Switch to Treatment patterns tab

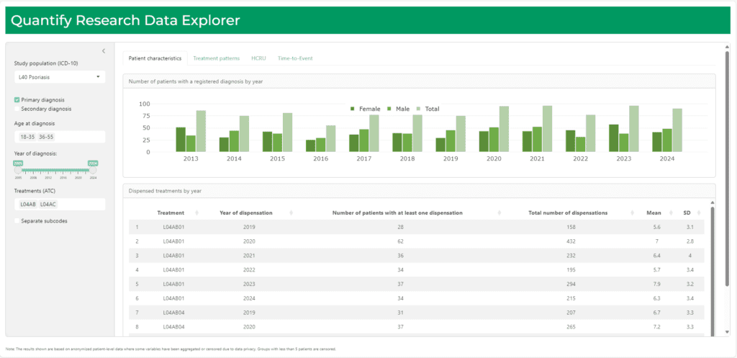pyautogui.click(x=216, y=58)
